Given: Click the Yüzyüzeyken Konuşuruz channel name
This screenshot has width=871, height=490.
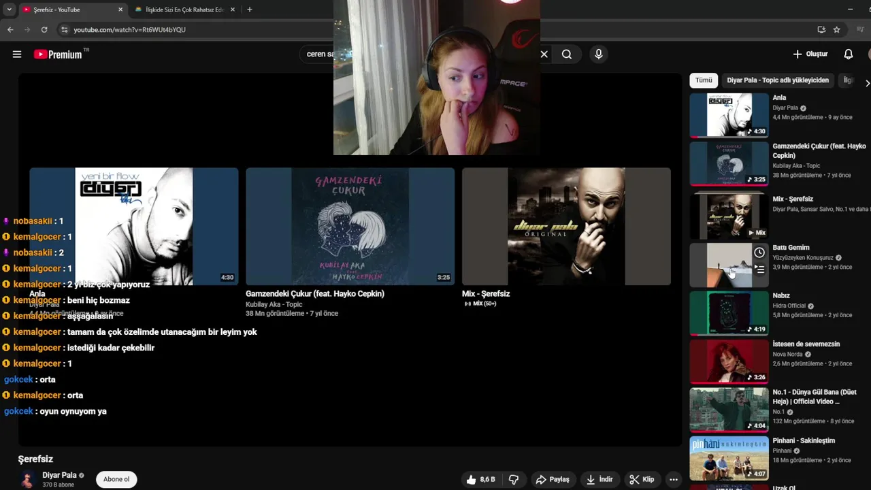Looking at the screenshot, I should coord(803,258).
